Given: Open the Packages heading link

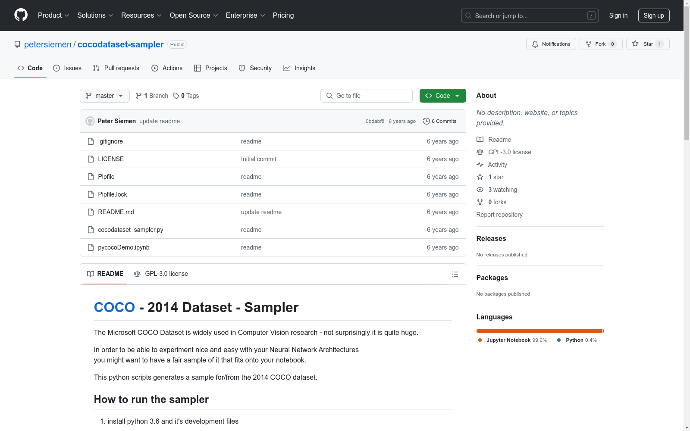Looking at the screenshot, I should (492, 278).
